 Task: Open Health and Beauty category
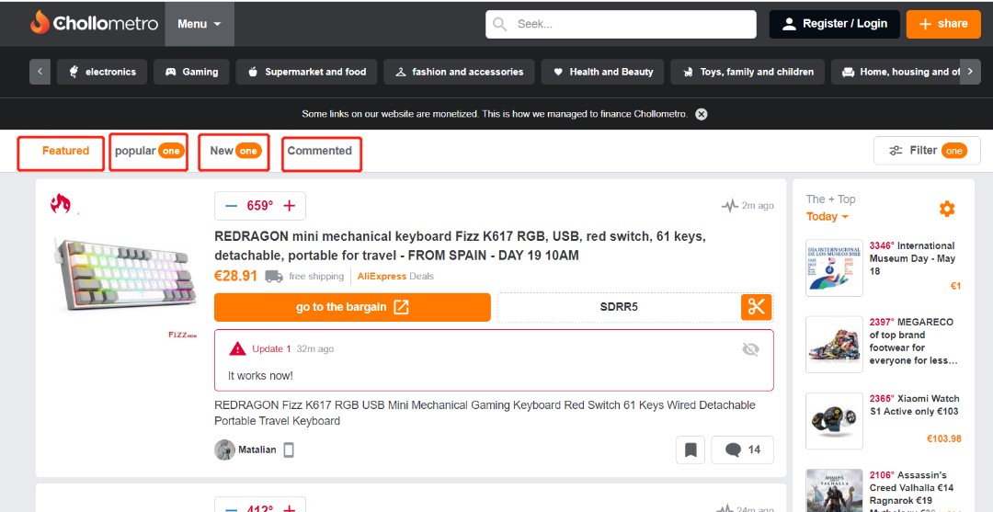point(602,72)
